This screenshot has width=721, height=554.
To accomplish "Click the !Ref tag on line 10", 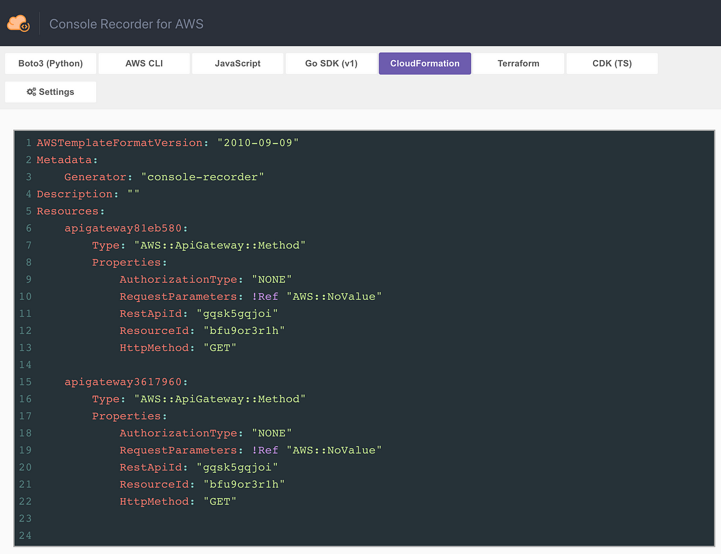I will pyautogui.click(x=265, y=296).
